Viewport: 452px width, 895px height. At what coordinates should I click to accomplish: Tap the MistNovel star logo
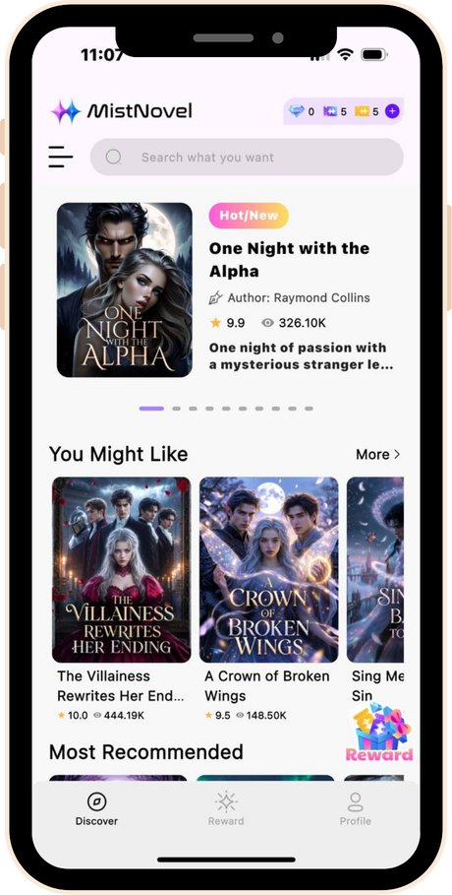66,111
